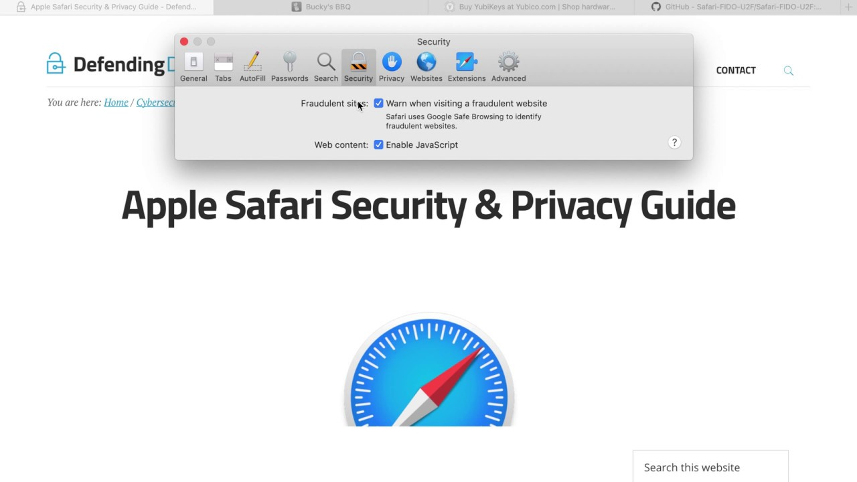This screenshot has width=857, height=482.
Task: Toggle Warn when visiting a fraudulent website
Action: click(x=378, y=103)
